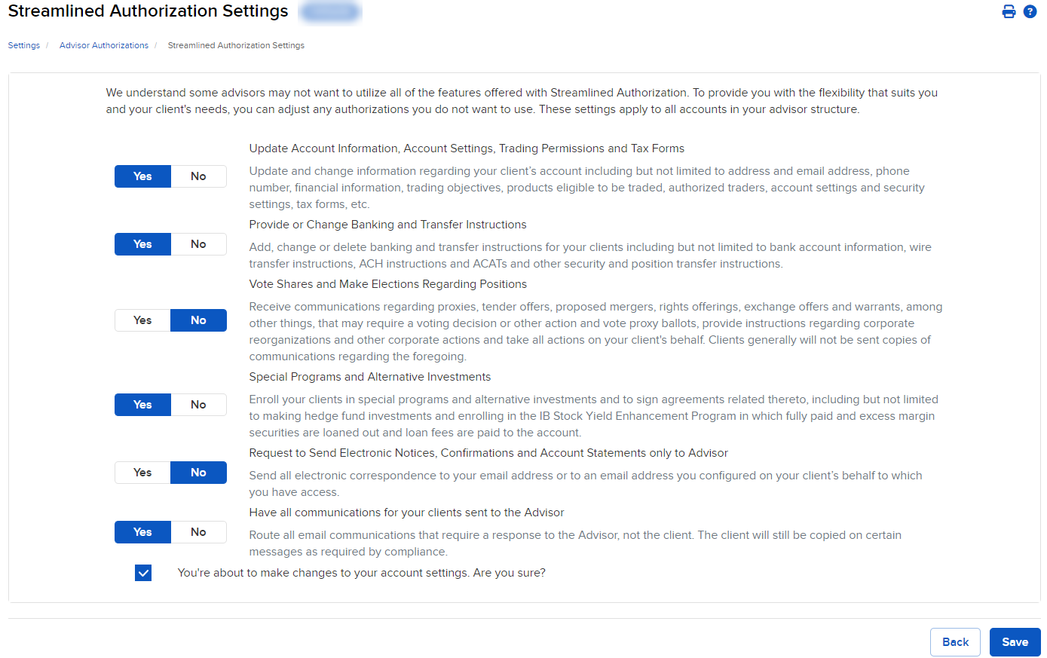Confirm Yes for communications sent to Advisor

(142, 531)
